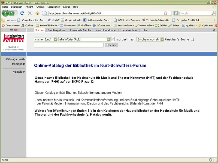Image resolution: width=218 pixels, height=163 pixels.
Task: Bookmark this page with the star icon
Action: coord(165,13)
